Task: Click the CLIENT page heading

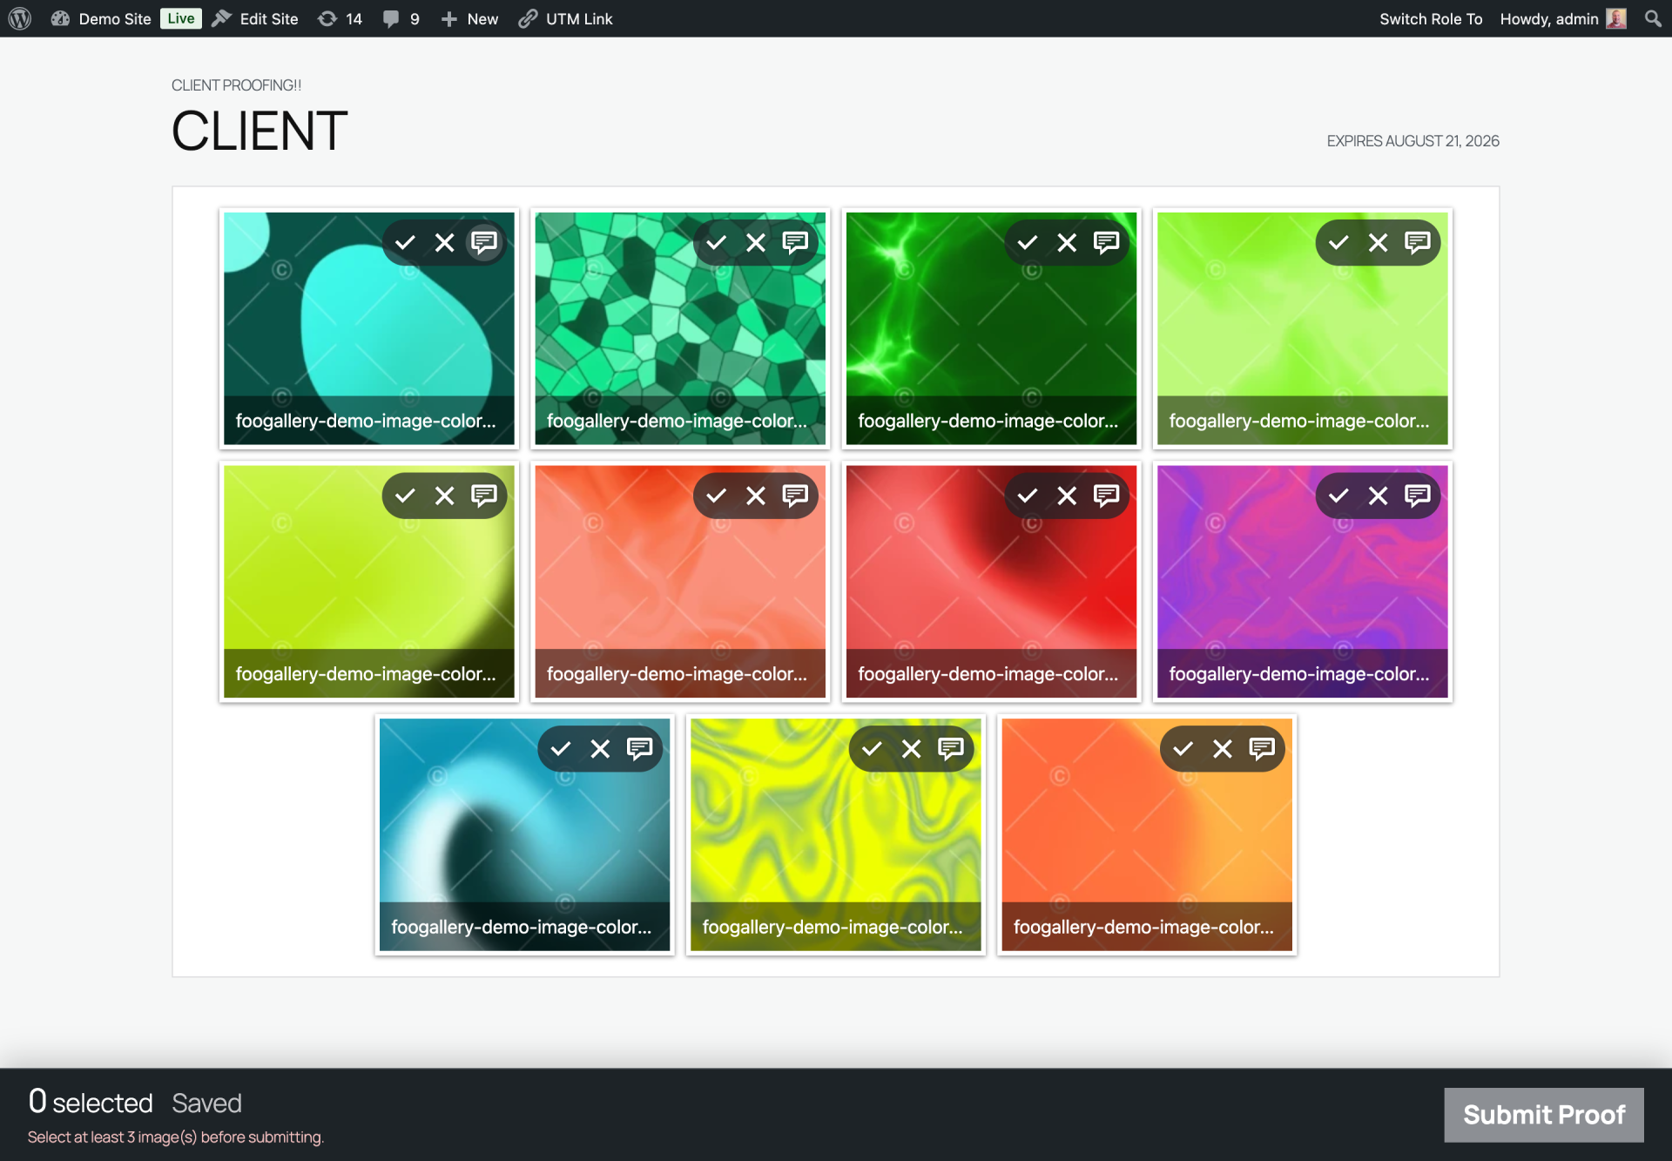Action: click(260, 132)
